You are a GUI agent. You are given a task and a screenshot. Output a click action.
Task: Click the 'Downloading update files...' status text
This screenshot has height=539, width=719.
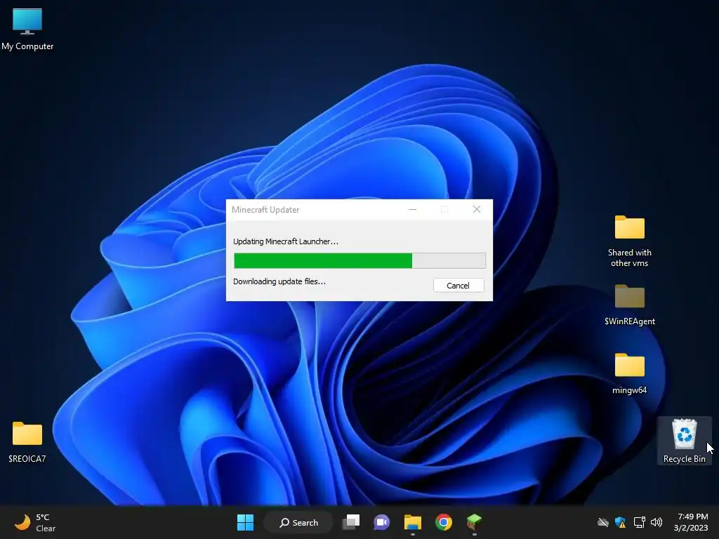[x=279, y=281]
